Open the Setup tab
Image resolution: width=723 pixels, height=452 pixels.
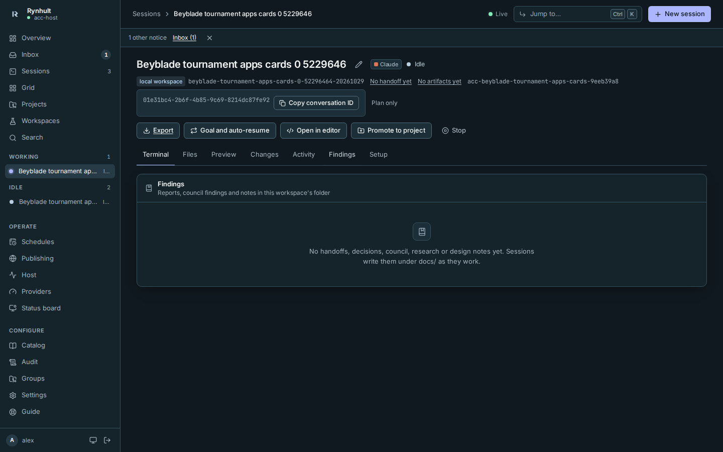coord(379,155)
